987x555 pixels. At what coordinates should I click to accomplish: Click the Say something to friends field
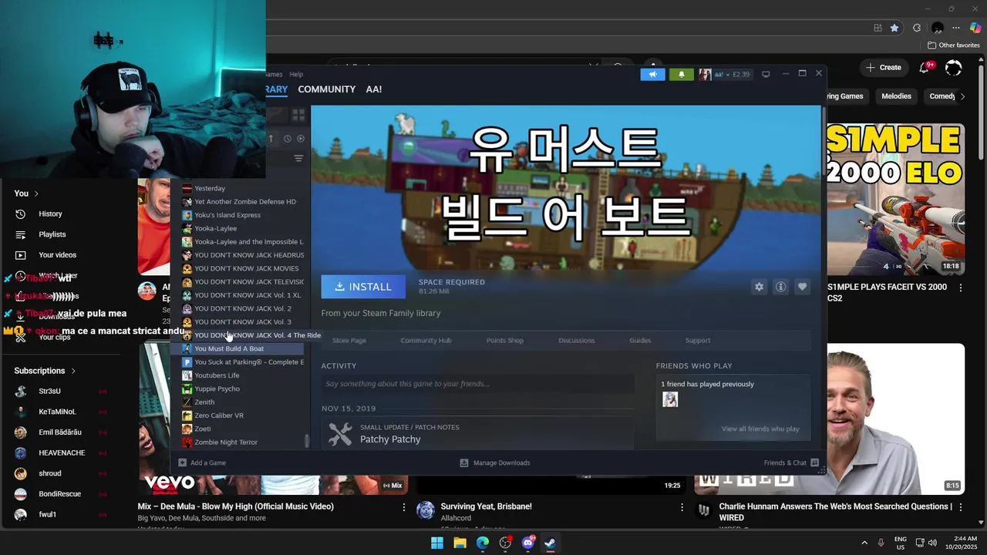pyautogui.click(x=477, y=384)
